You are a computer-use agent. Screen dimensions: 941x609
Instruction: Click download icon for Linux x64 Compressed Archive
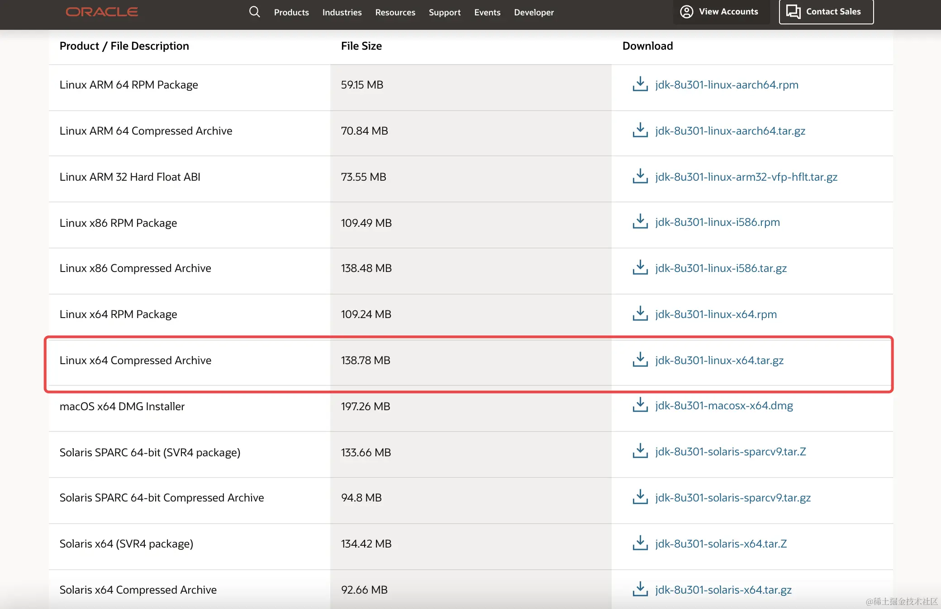click(640, 360)
